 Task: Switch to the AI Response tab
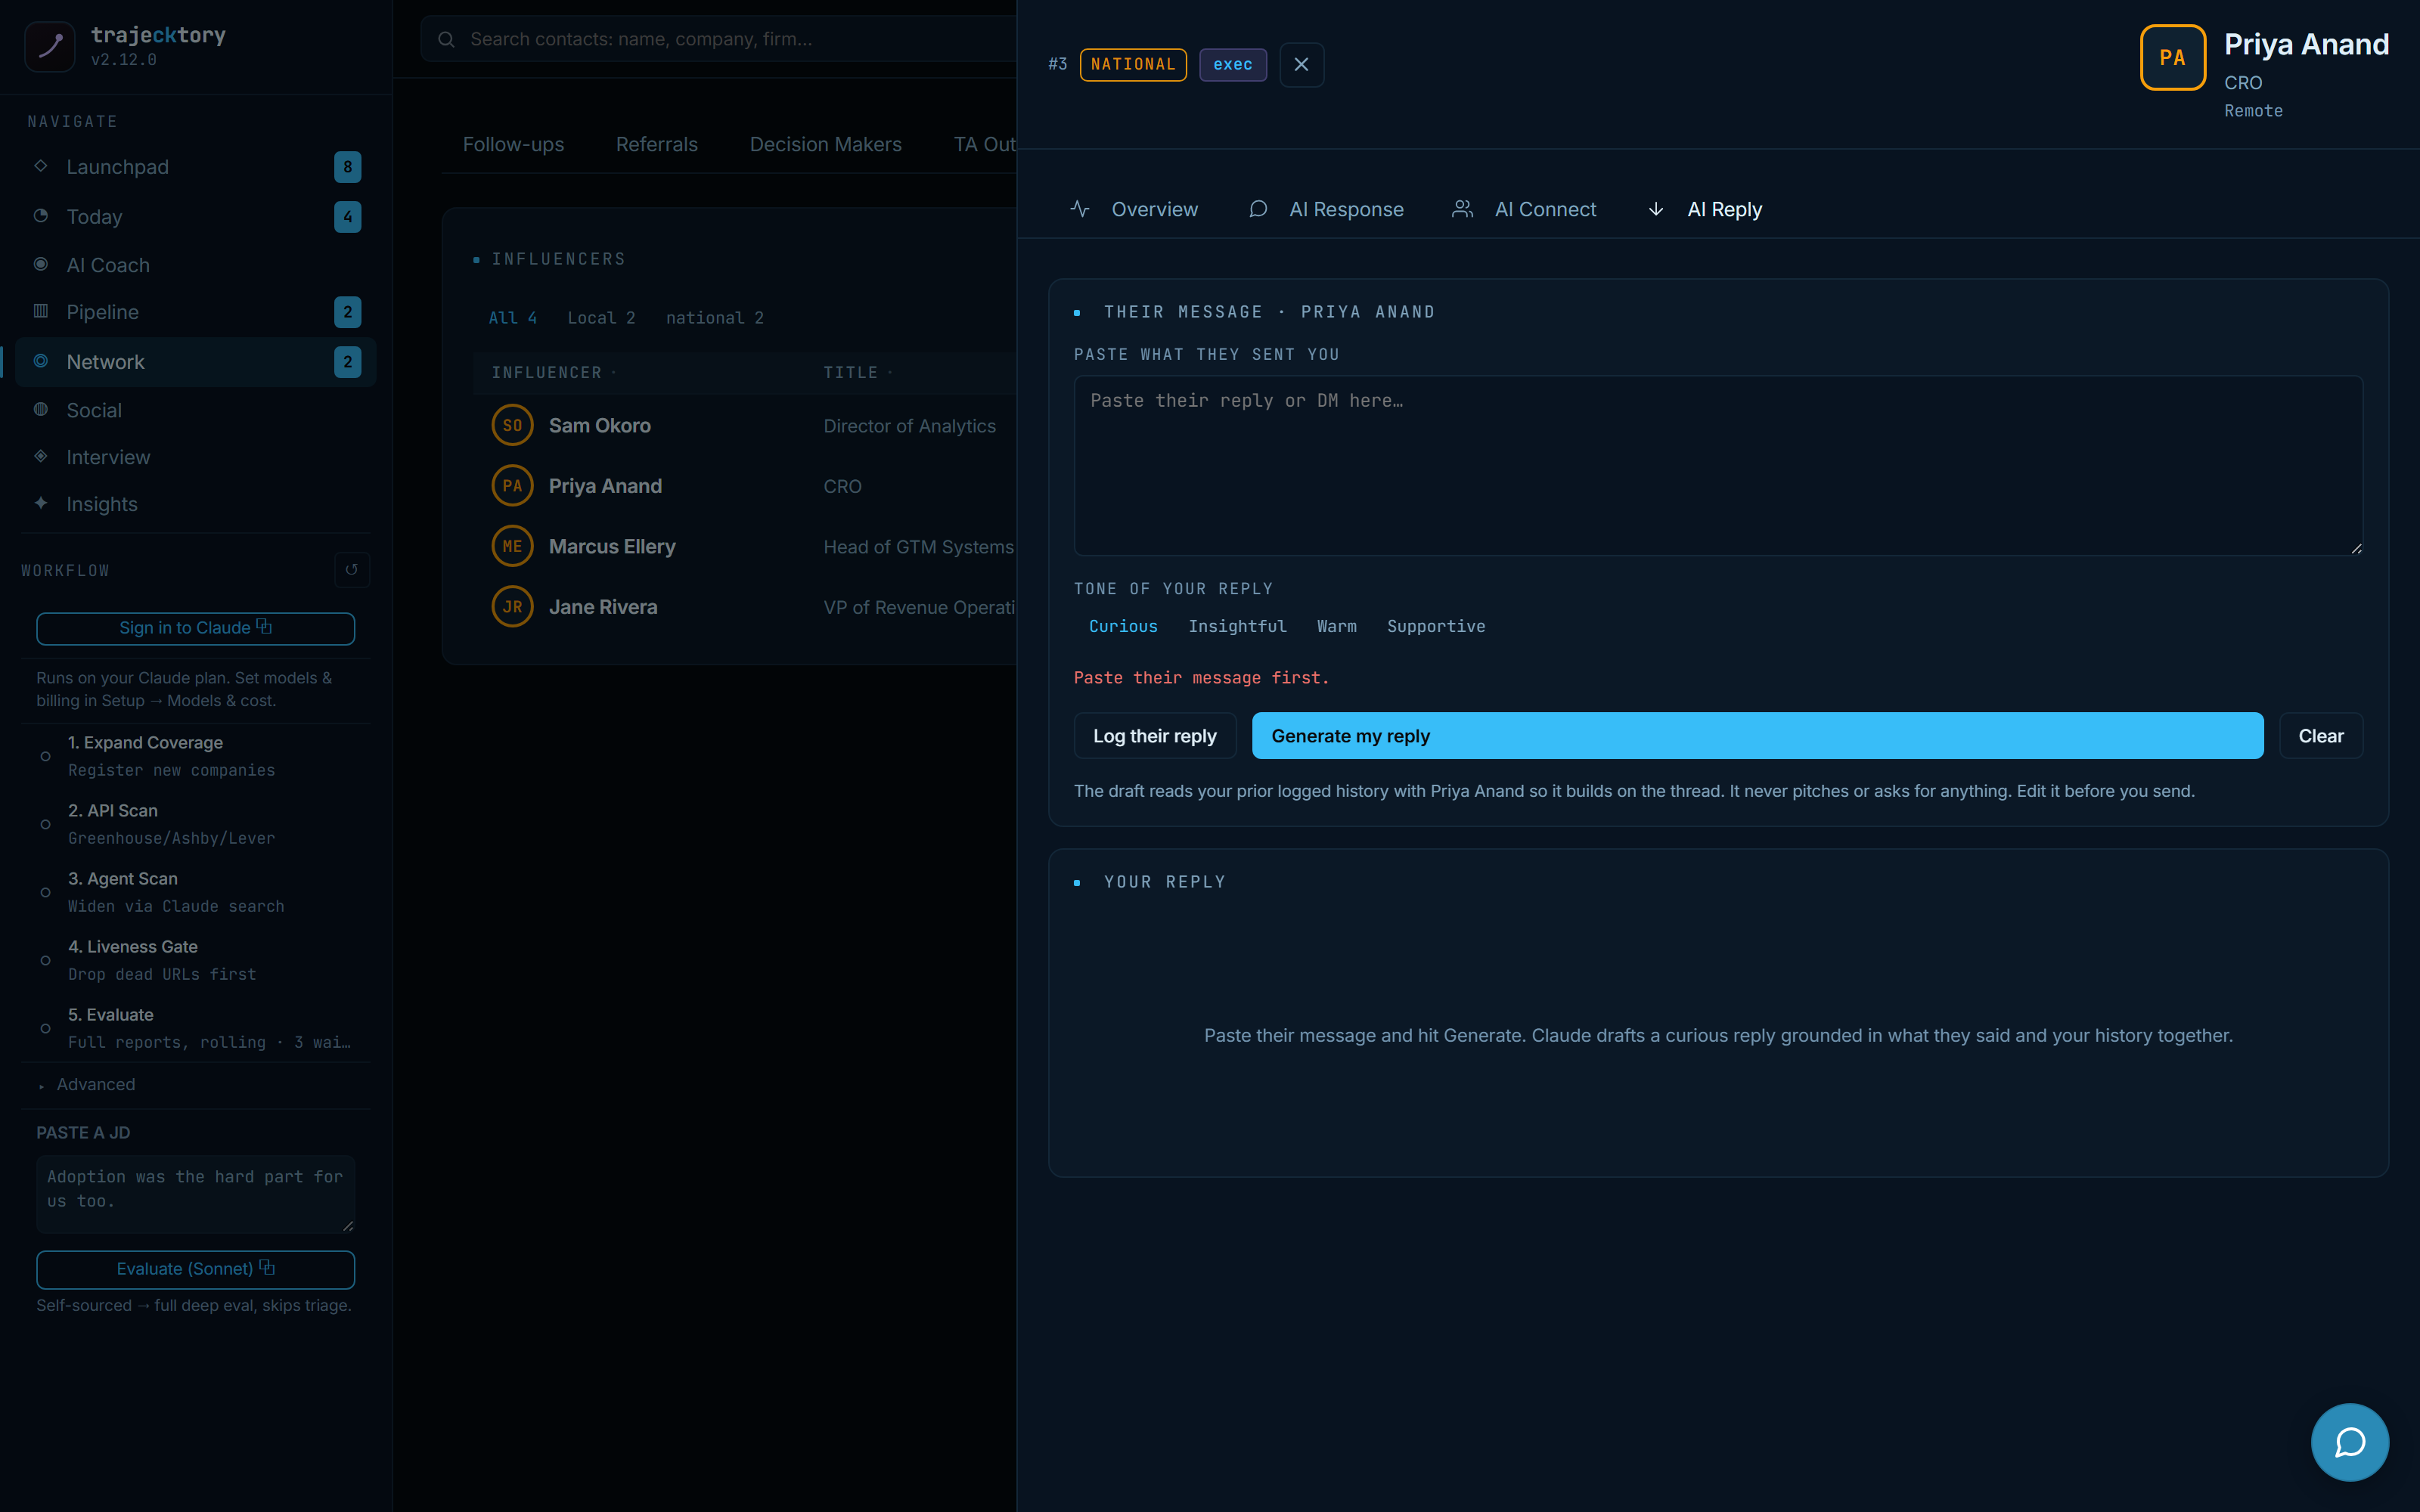coord(1326,209)
